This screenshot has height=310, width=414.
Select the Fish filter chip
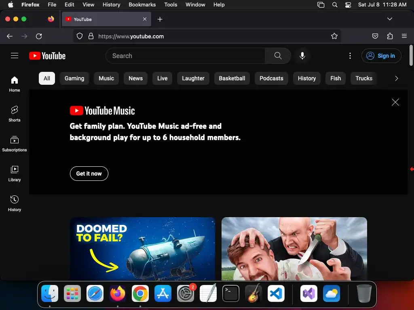tap(336, 78)
